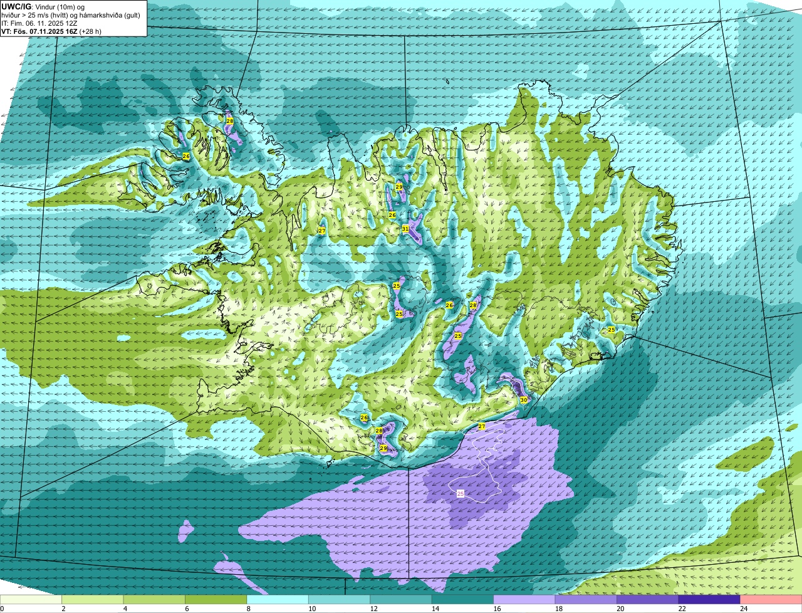
Task: Click the "IT: Fim. 06. 11. 2025 12Z" line
Action: tap(39, 23)
